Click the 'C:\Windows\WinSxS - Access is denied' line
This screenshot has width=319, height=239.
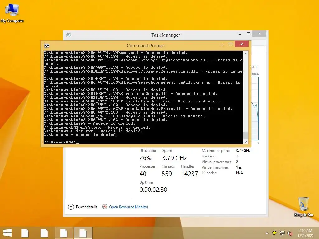(x=89, y=124)
